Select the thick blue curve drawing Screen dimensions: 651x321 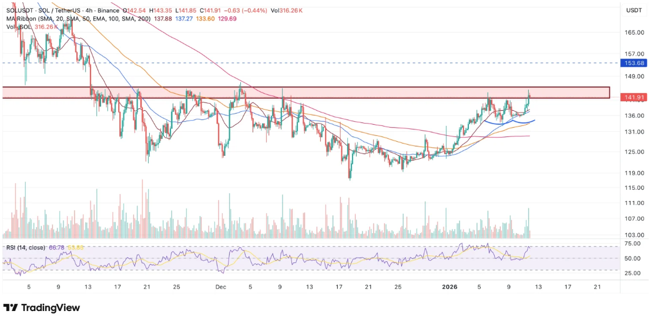(505, 123)
